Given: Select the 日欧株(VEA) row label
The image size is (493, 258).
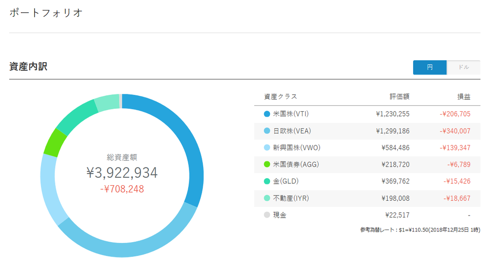Looking at the screenshot, I should pyautogui.click(x=292, y=131).
